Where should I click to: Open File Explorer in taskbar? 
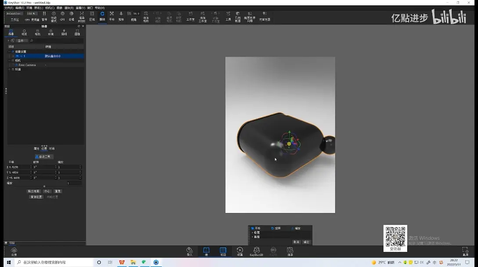(133, 262)
